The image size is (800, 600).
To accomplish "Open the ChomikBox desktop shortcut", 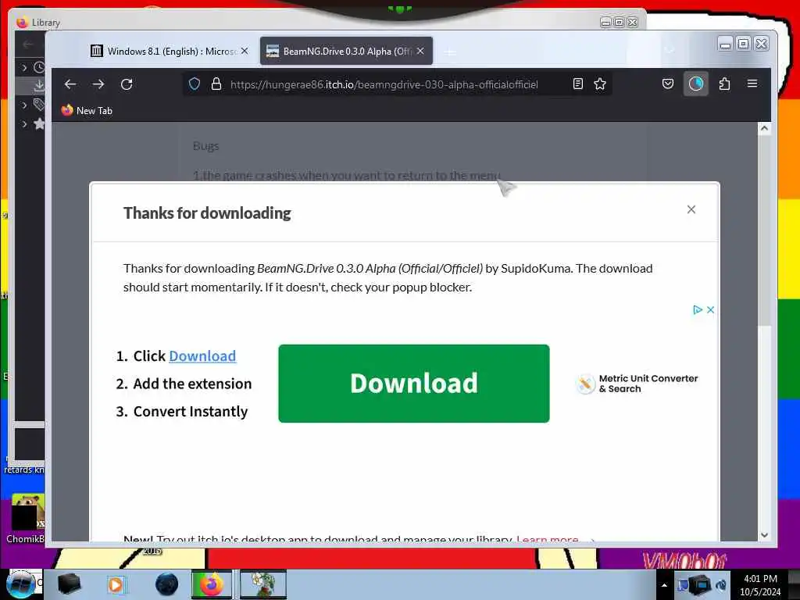I will [26, 519].
